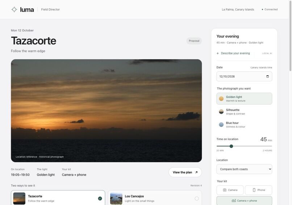Click the blue hour color swatch
292x205 pixels.
221,125
